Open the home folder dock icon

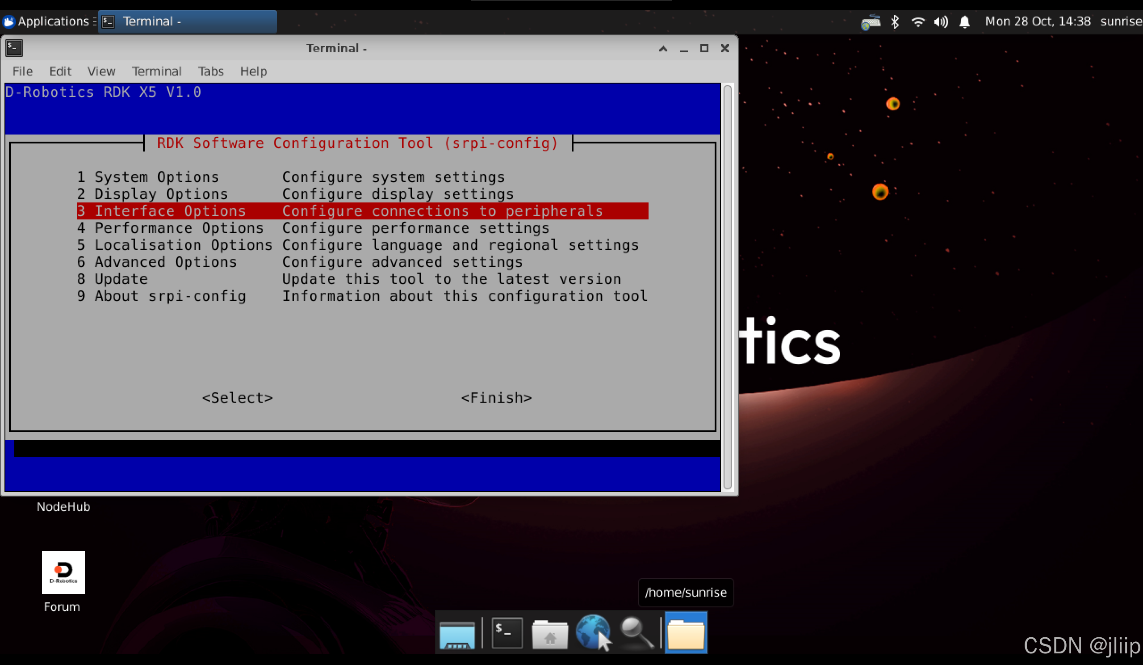(550, 633)
